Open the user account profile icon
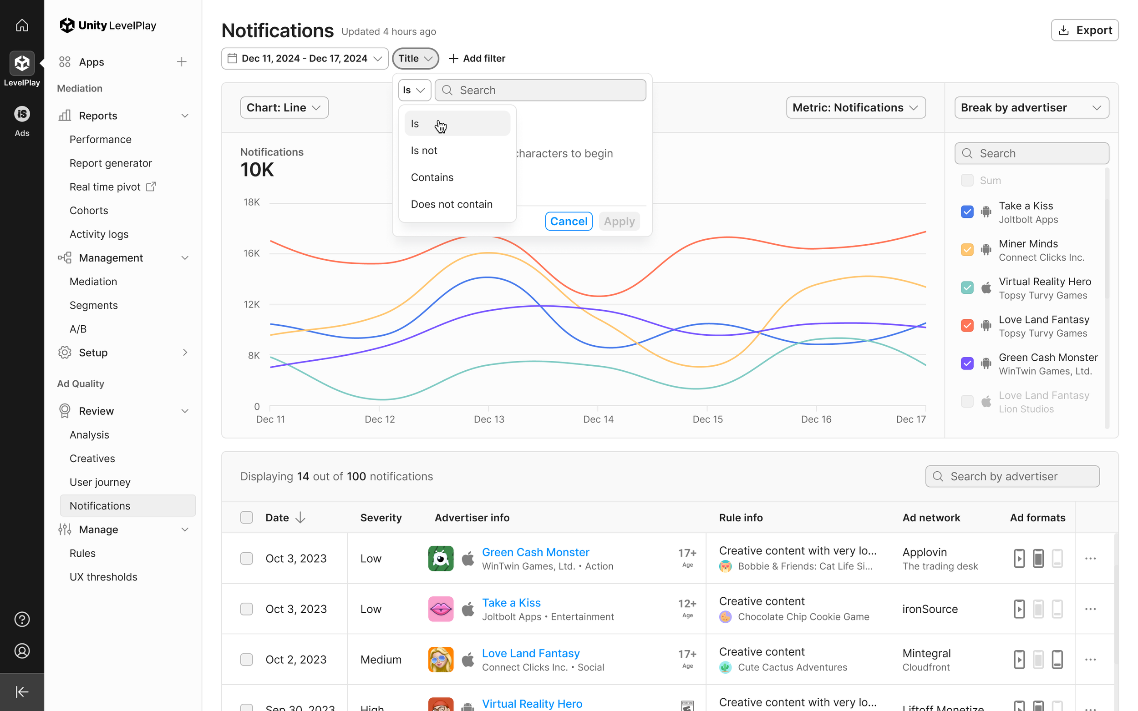Viewport: 1138px width, 711px height. (x=22, y=651)
